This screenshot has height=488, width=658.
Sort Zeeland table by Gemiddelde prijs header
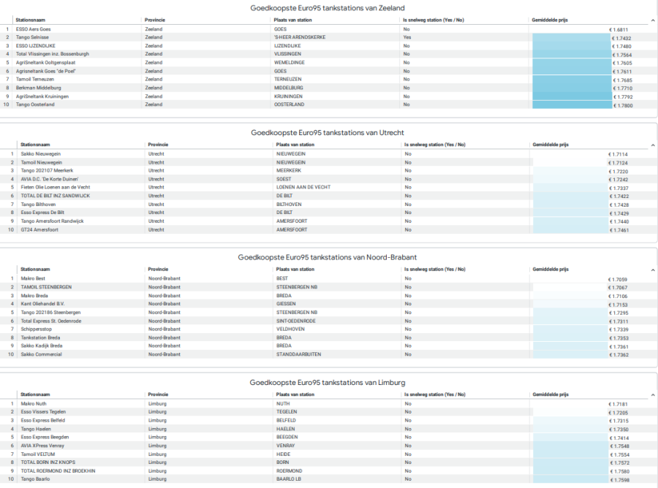550,20
